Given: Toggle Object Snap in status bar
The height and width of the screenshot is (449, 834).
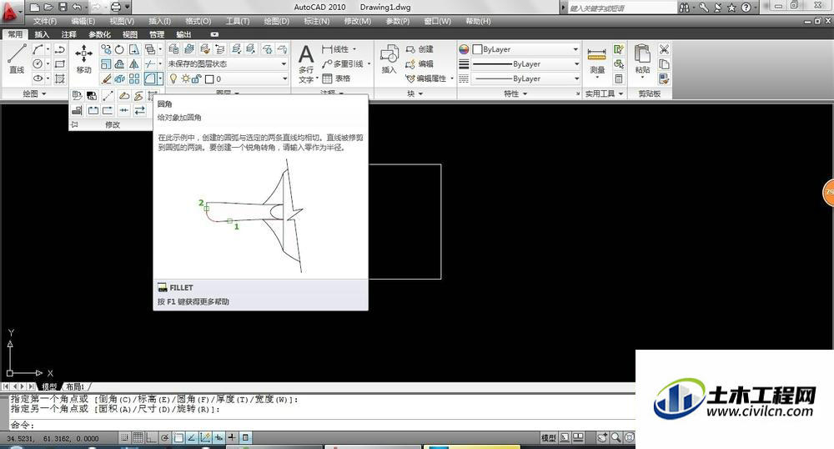Looking at the screenshot, I should pos(178,438).
